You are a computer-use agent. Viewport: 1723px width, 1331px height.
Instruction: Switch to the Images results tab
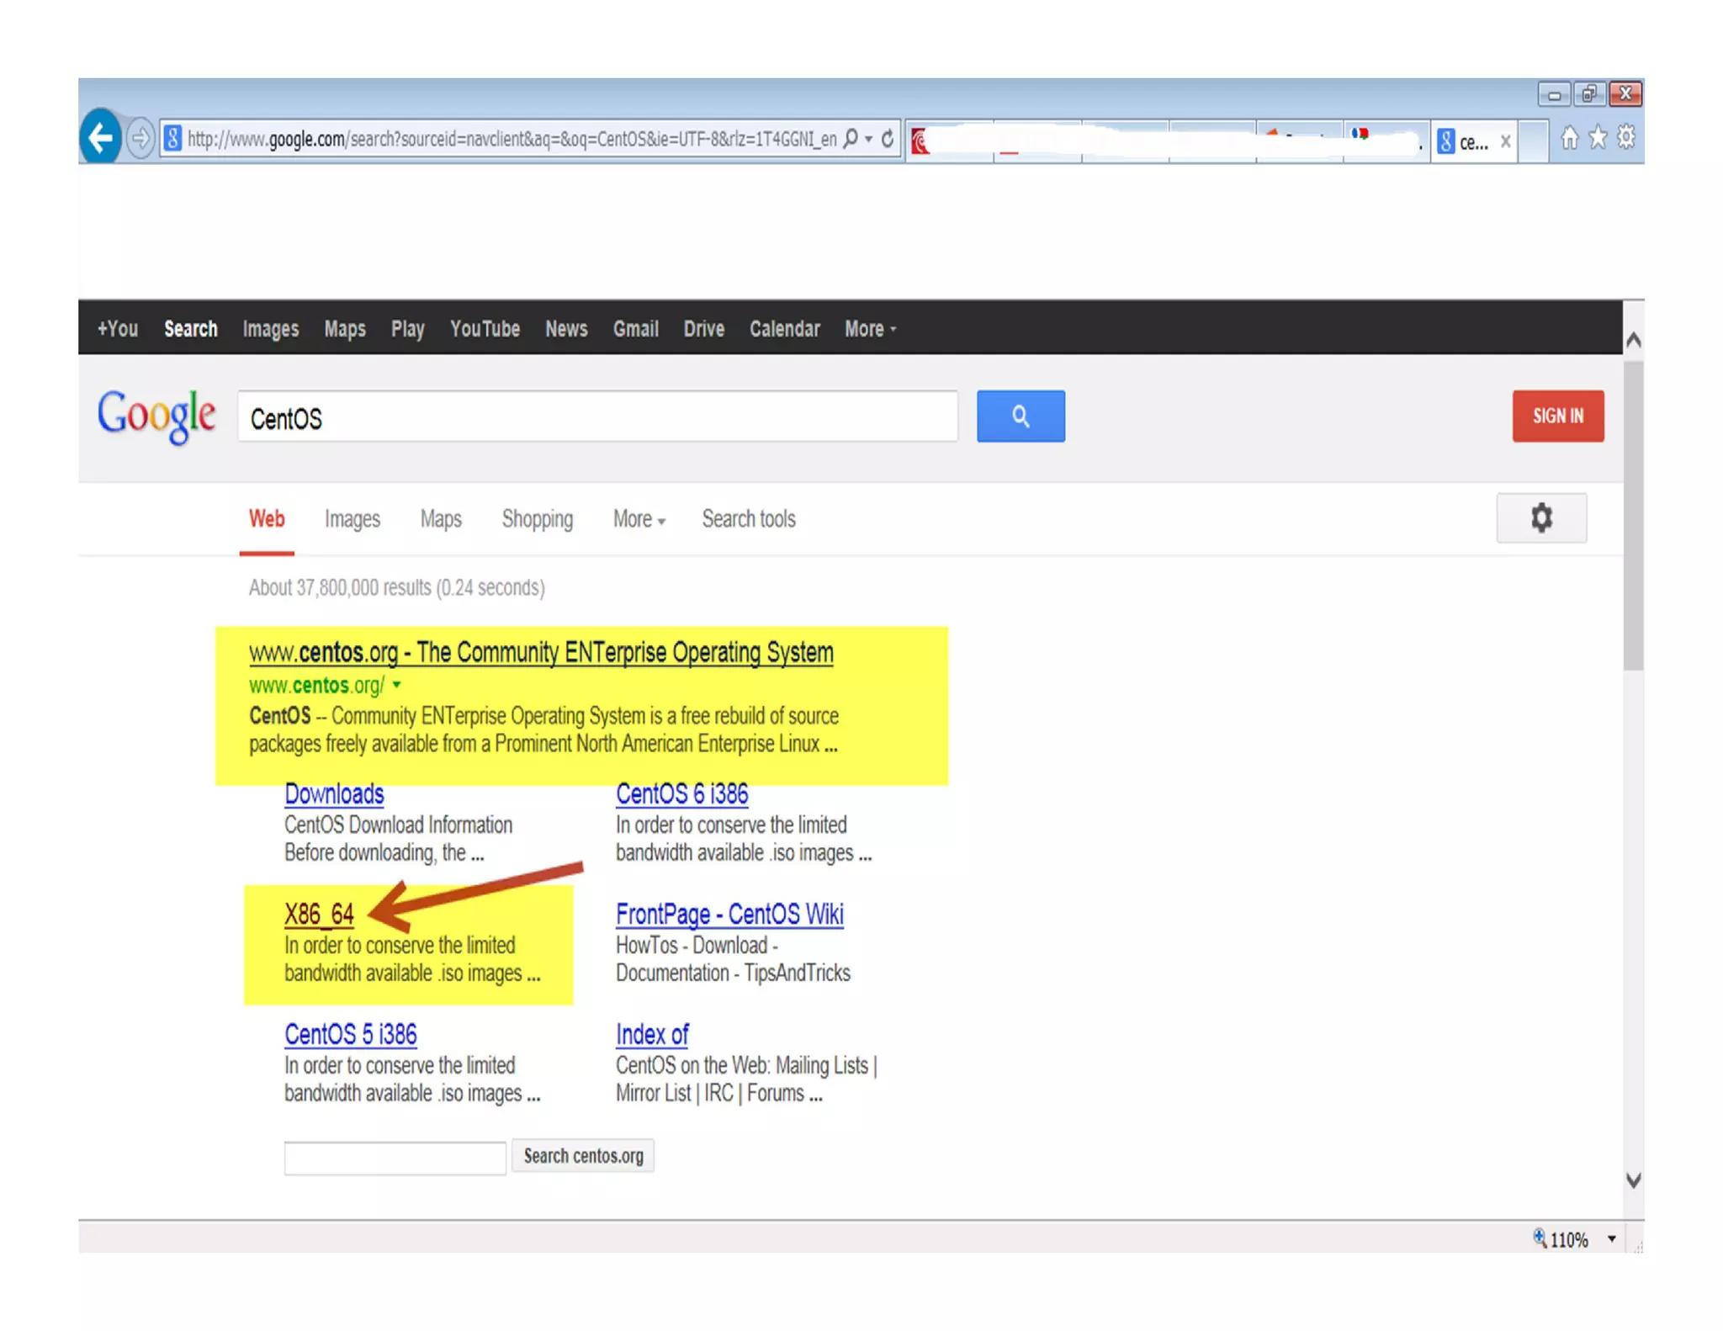click(x=352, y=519)
